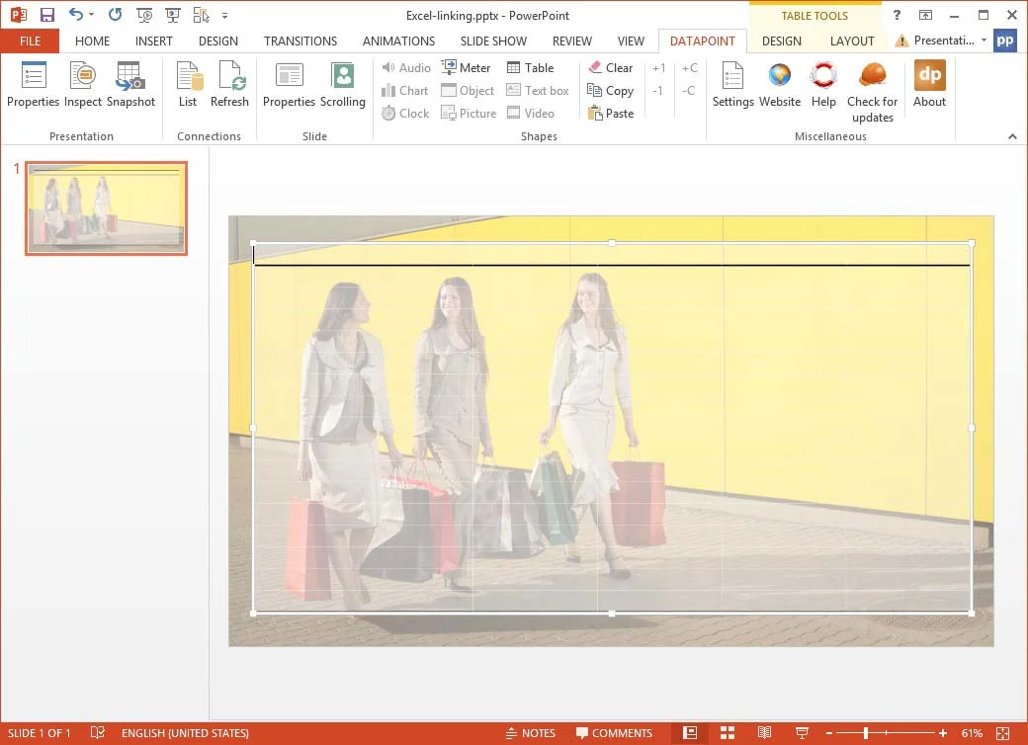Open Customize Quick Access Toolbar dropdown
1028x745 pixels.
225,17
